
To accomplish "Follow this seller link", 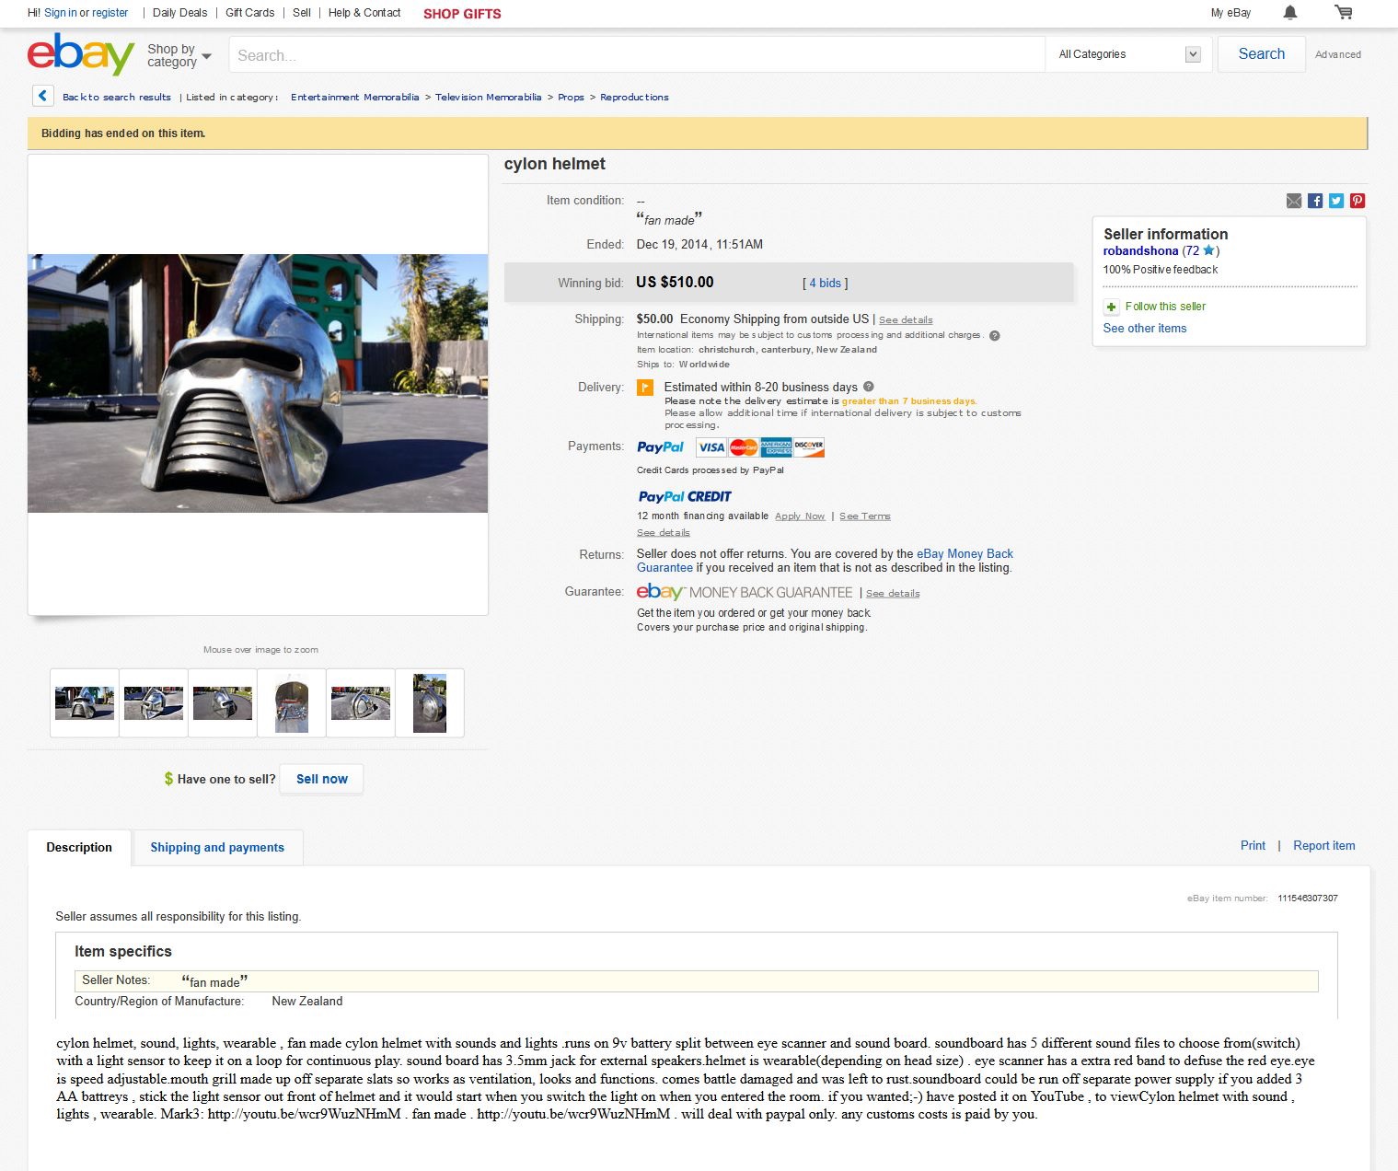I will [x=1165, y=307].
